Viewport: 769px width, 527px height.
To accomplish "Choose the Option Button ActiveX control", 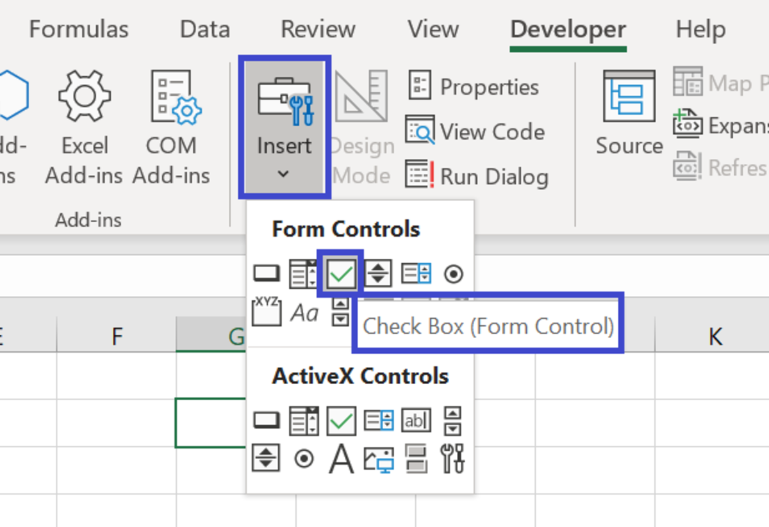I will click(x=303, y=459).
